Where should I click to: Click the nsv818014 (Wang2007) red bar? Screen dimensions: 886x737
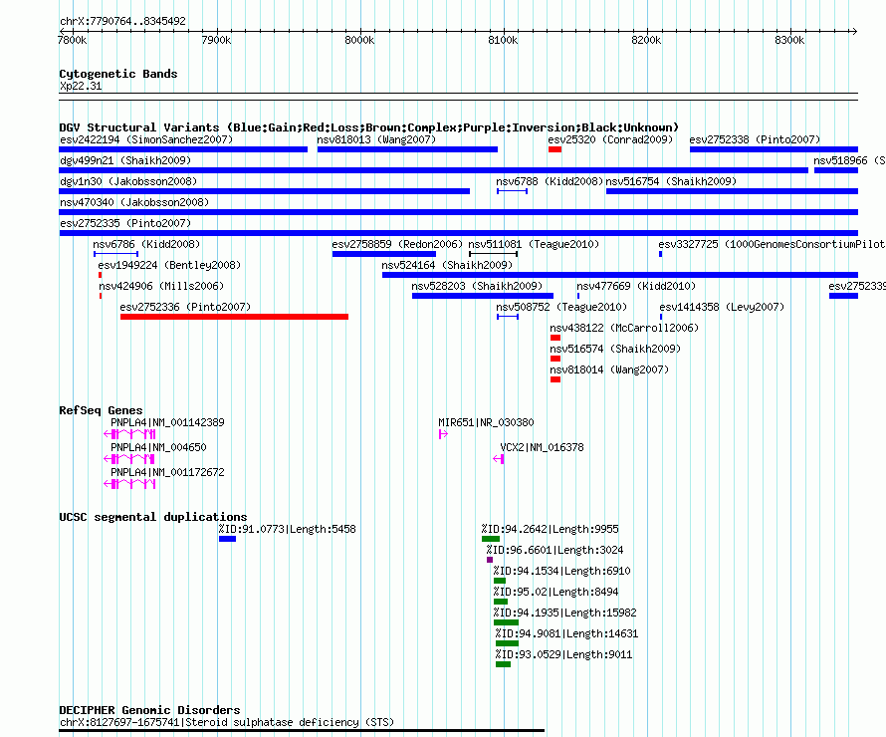555,379
